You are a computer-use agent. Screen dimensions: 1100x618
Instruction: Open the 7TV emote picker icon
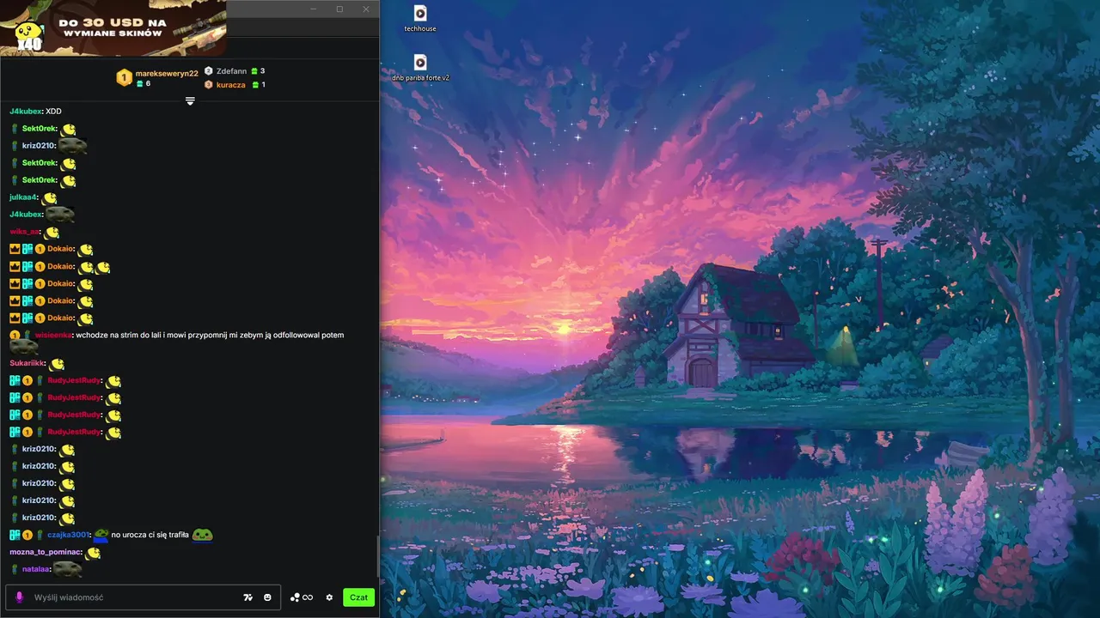click(248, 597)
